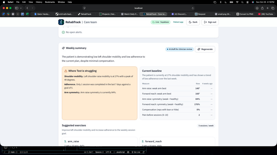Click the Weekly summary sparkle icon

63,48
